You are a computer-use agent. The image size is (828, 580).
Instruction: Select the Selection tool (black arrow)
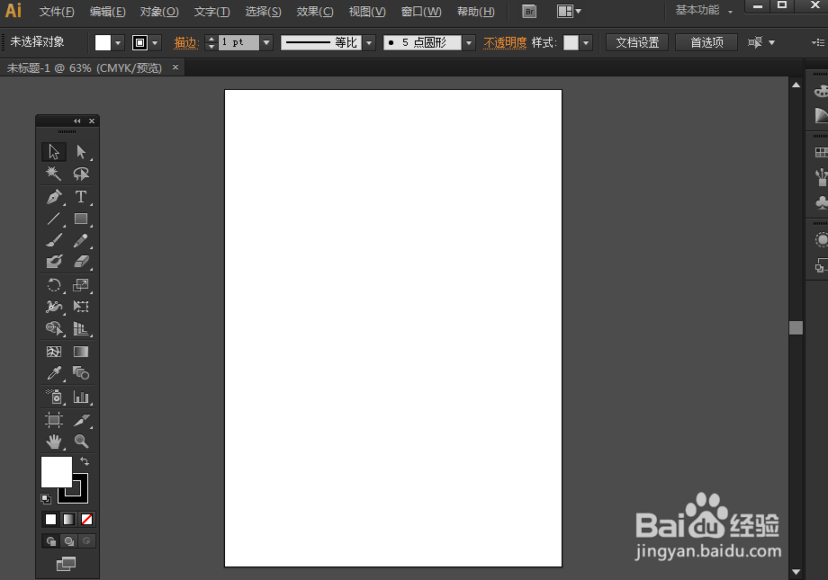tap(54, 151)
